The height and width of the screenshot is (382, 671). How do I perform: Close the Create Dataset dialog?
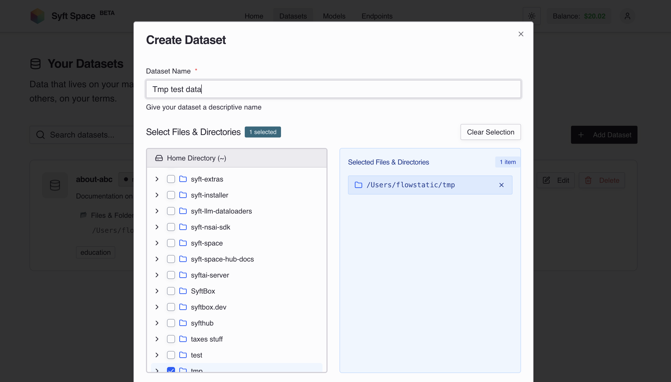[x=521, y=34]
